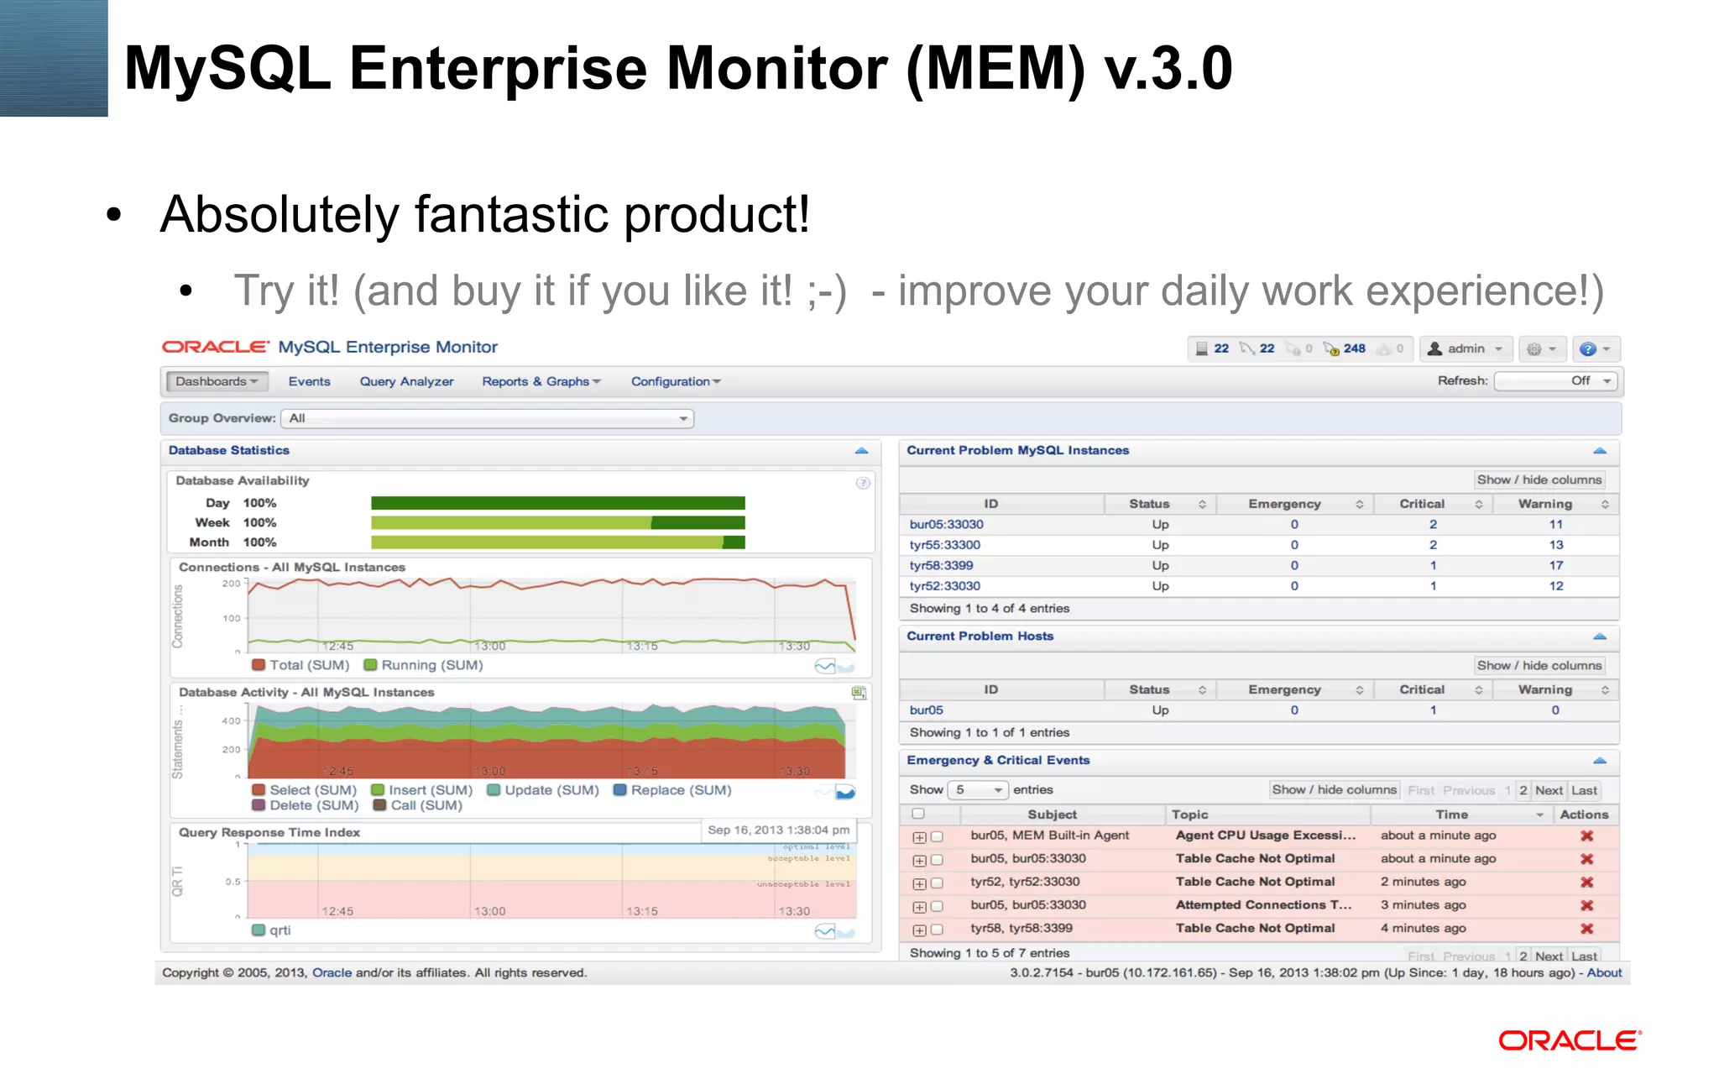Click the monitored hosts count icon showing 22
Image resolution: width=1719 pixels, height=1079 pixels.
pyautogui.click(x=1201, y=348)
